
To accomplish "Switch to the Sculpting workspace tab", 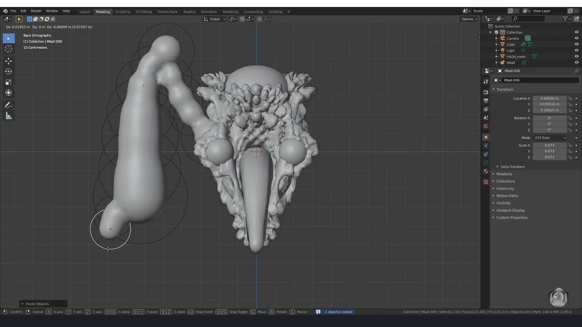I will 123,12.
